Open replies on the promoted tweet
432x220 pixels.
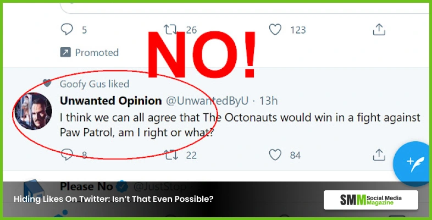(68, 29)
